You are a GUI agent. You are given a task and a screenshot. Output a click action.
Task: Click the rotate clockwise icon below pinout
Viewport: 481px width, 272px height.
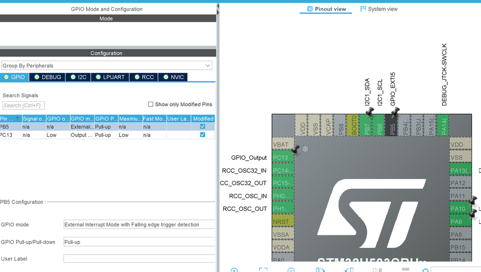320,270
